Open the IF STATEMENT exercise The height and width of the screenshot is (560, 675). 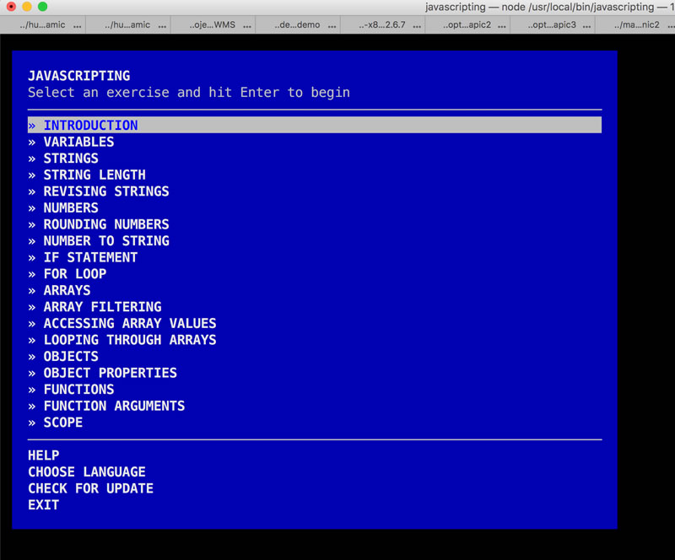coord(90,257)
